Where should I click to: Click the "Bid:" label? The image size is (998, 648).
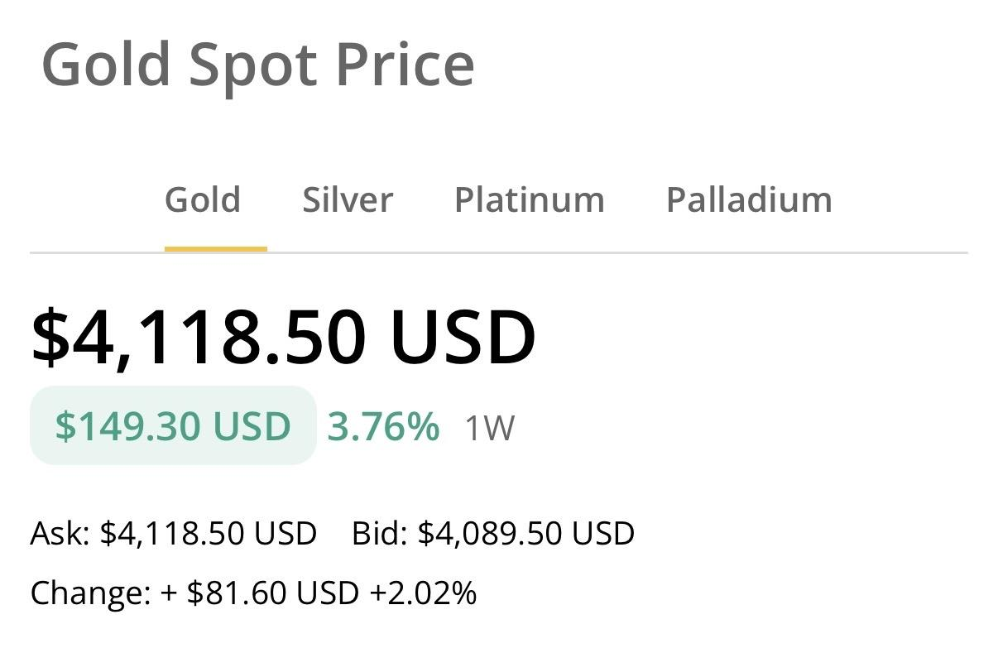(x=380, y=533)
